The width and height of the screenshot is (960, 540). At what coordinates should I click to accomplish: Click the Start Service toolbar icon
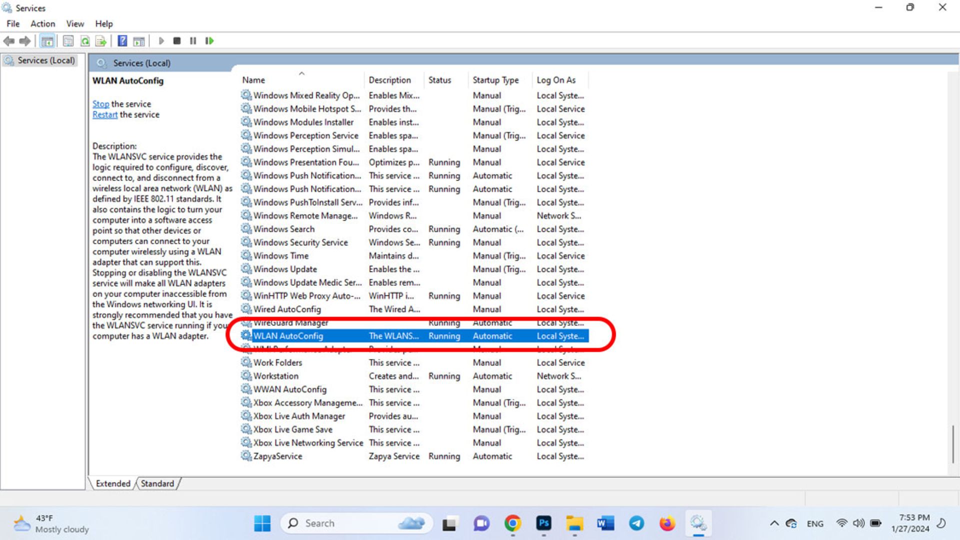[x=161, y=41]
